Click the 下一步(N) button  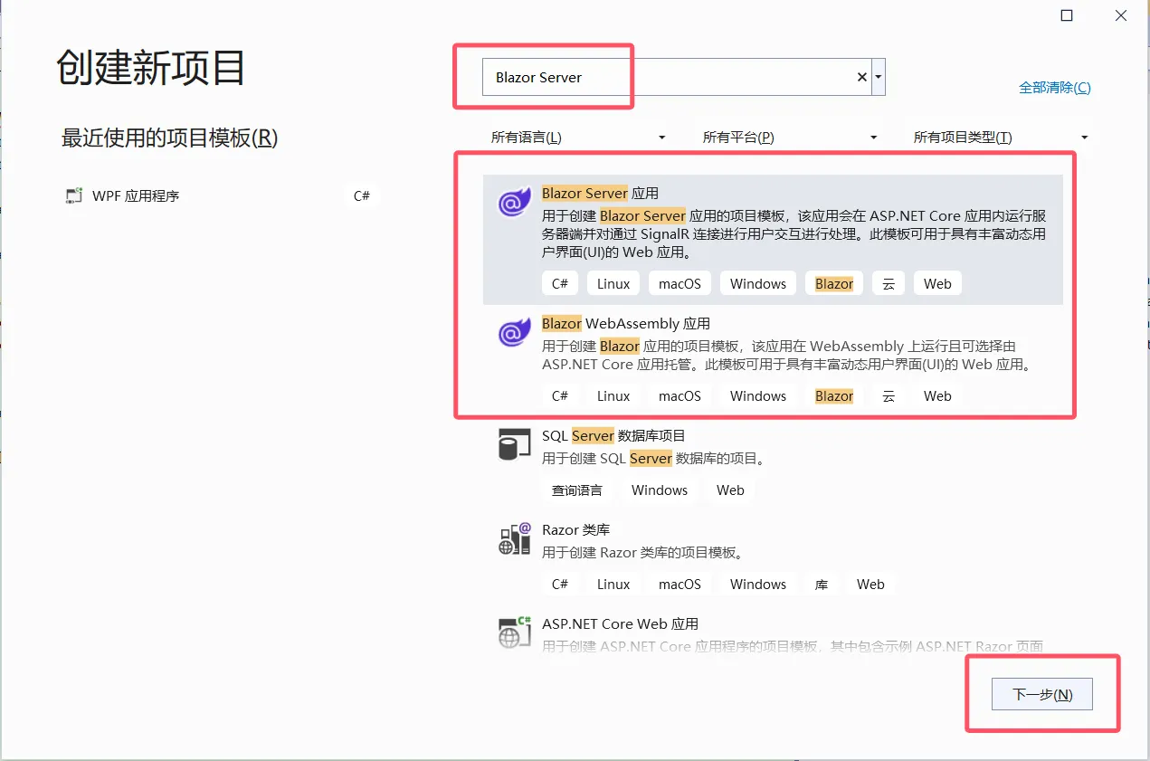[x=1042, y=695]
